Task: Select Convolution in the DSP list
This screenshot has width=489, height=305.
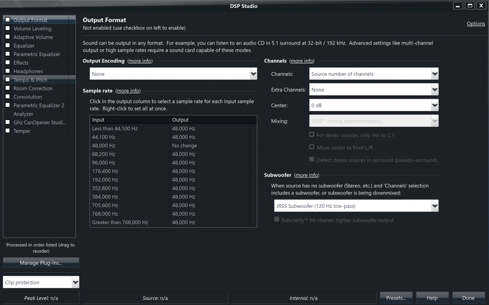Action: [27, 97]
